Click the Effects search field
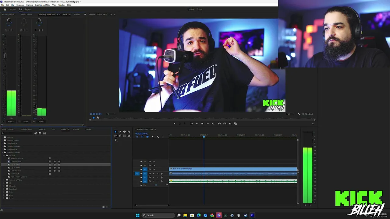 pos(17,133)
